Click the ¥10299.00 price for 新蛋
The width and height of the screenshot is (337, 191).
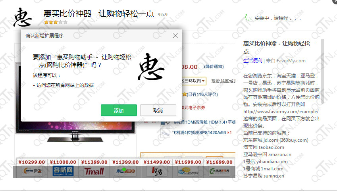click(31, 162)
